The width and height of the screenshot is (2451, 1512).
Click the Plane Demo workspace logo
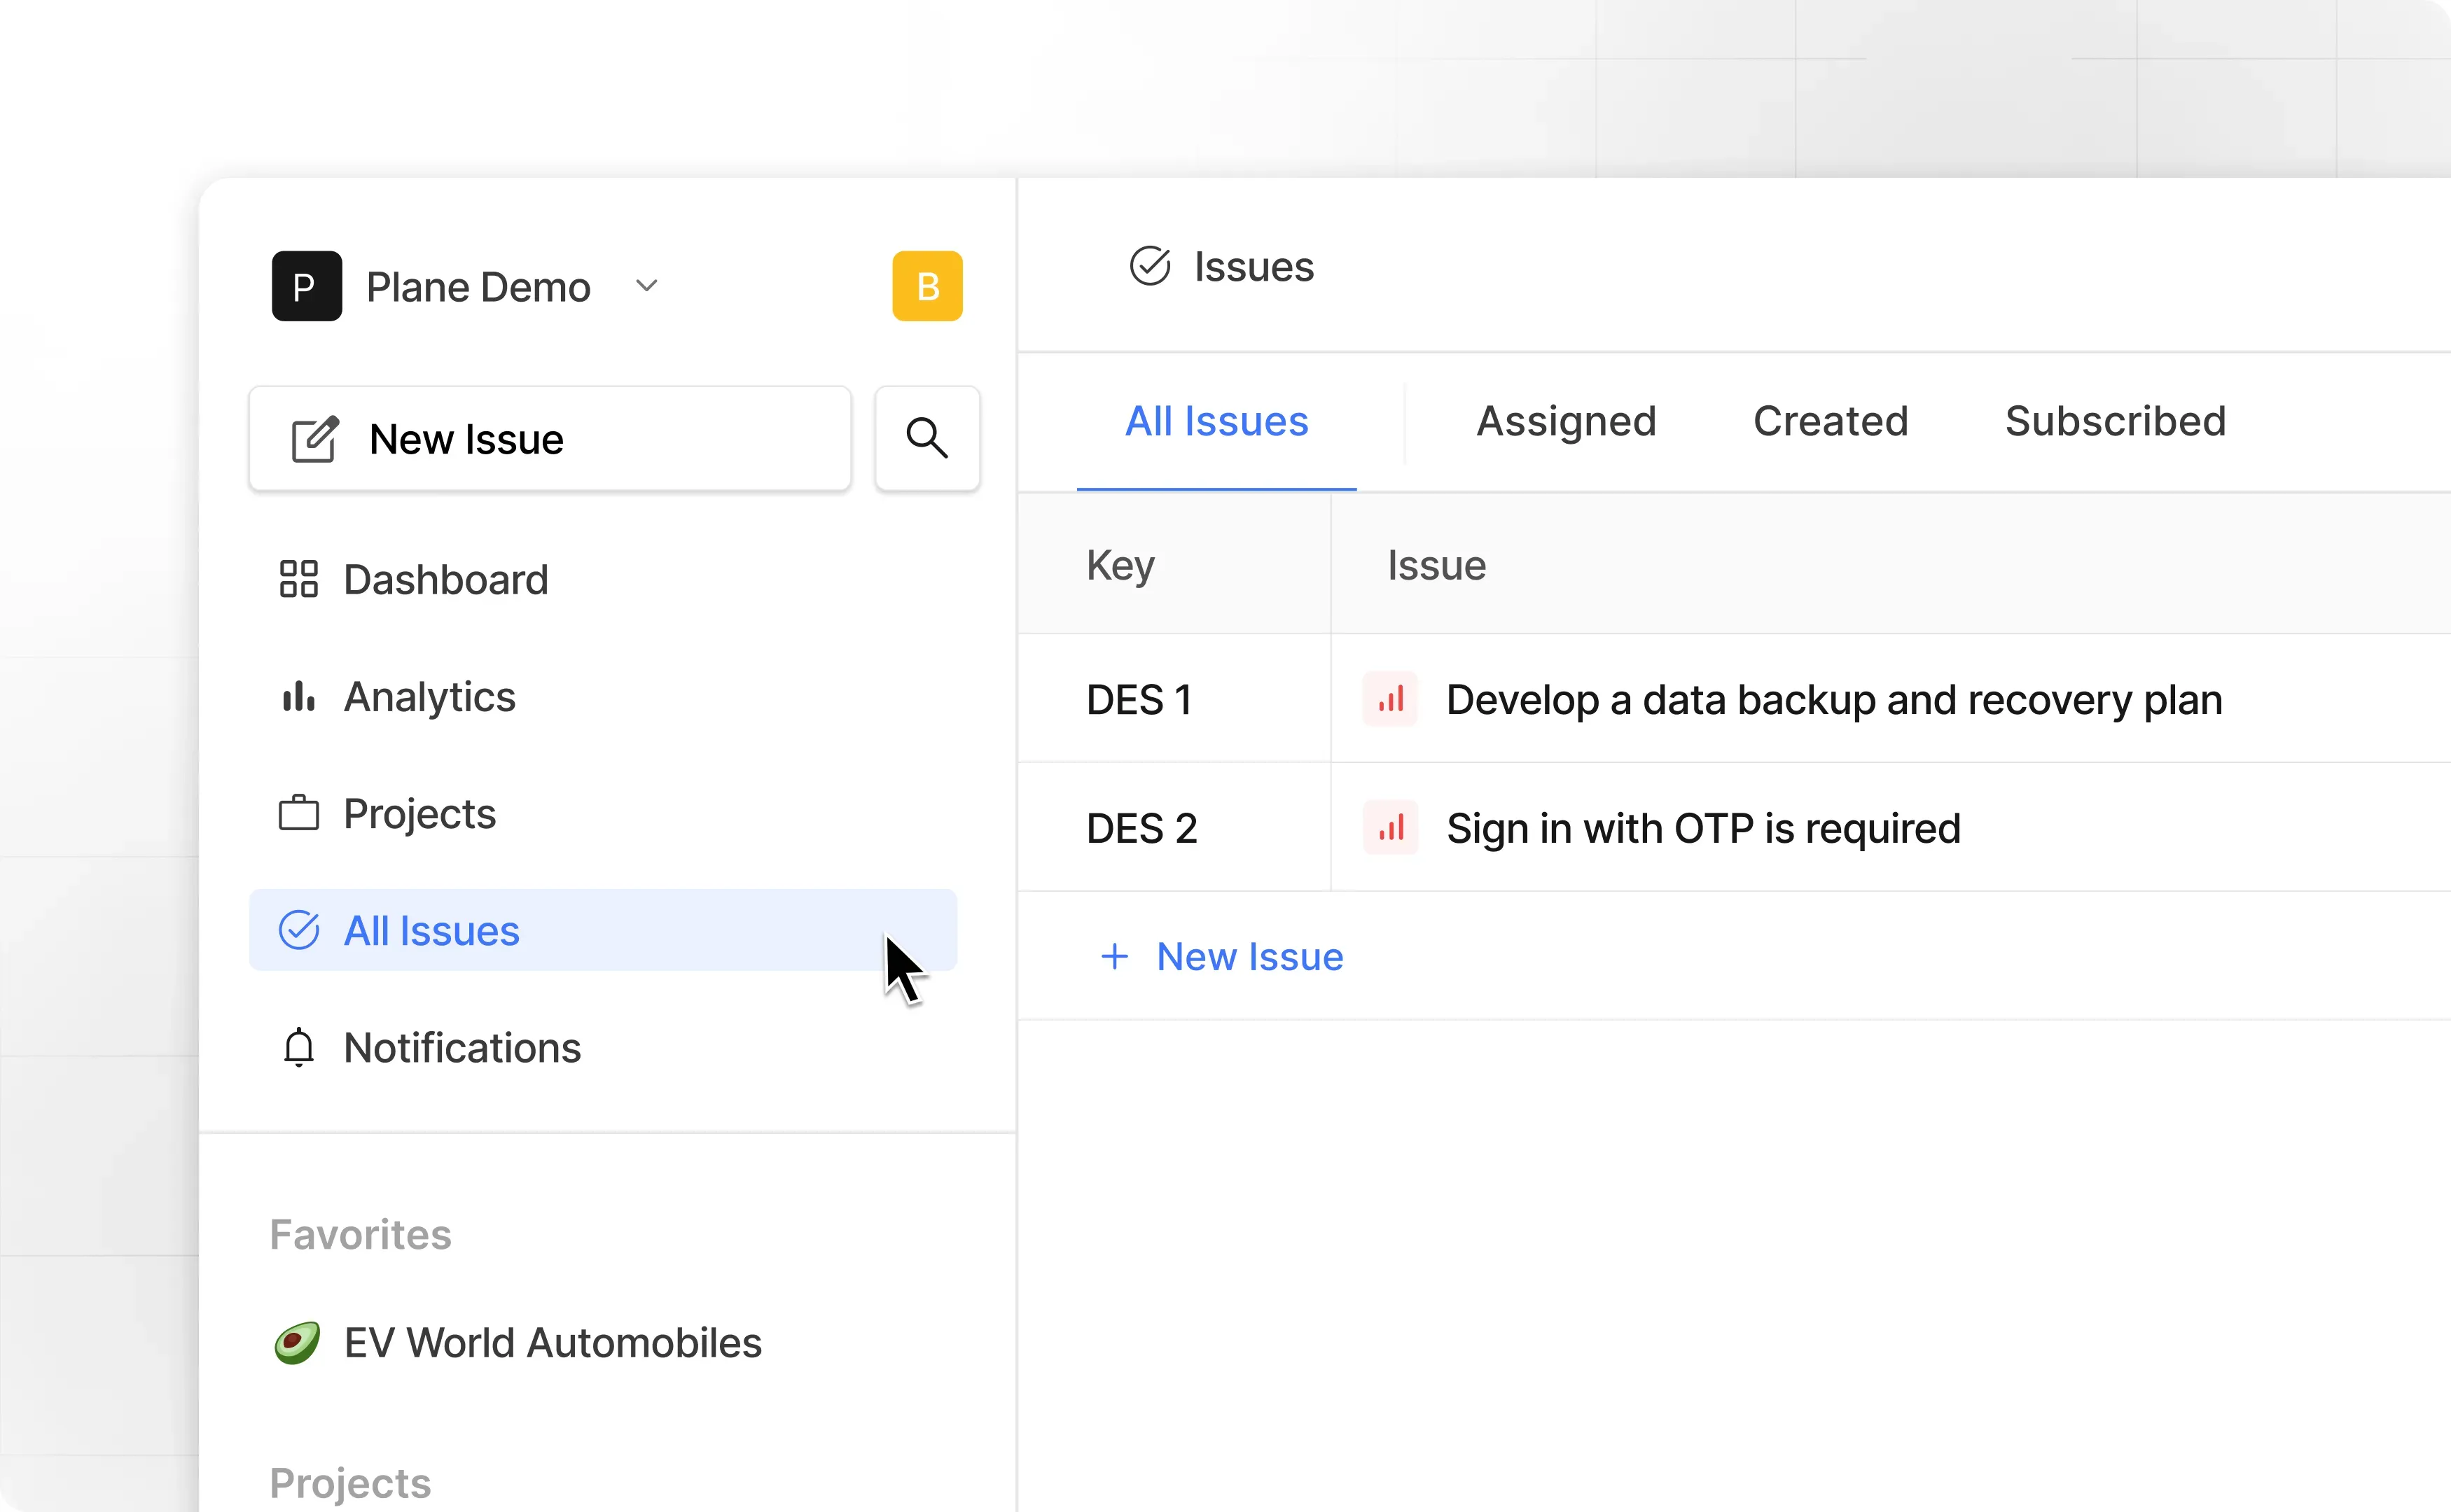(306, 286)
